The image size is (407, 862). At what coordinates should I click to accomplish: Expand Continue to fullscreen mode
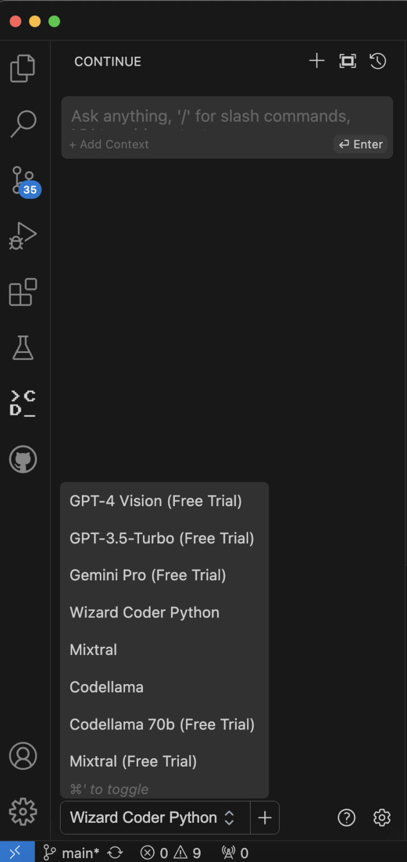348,61
